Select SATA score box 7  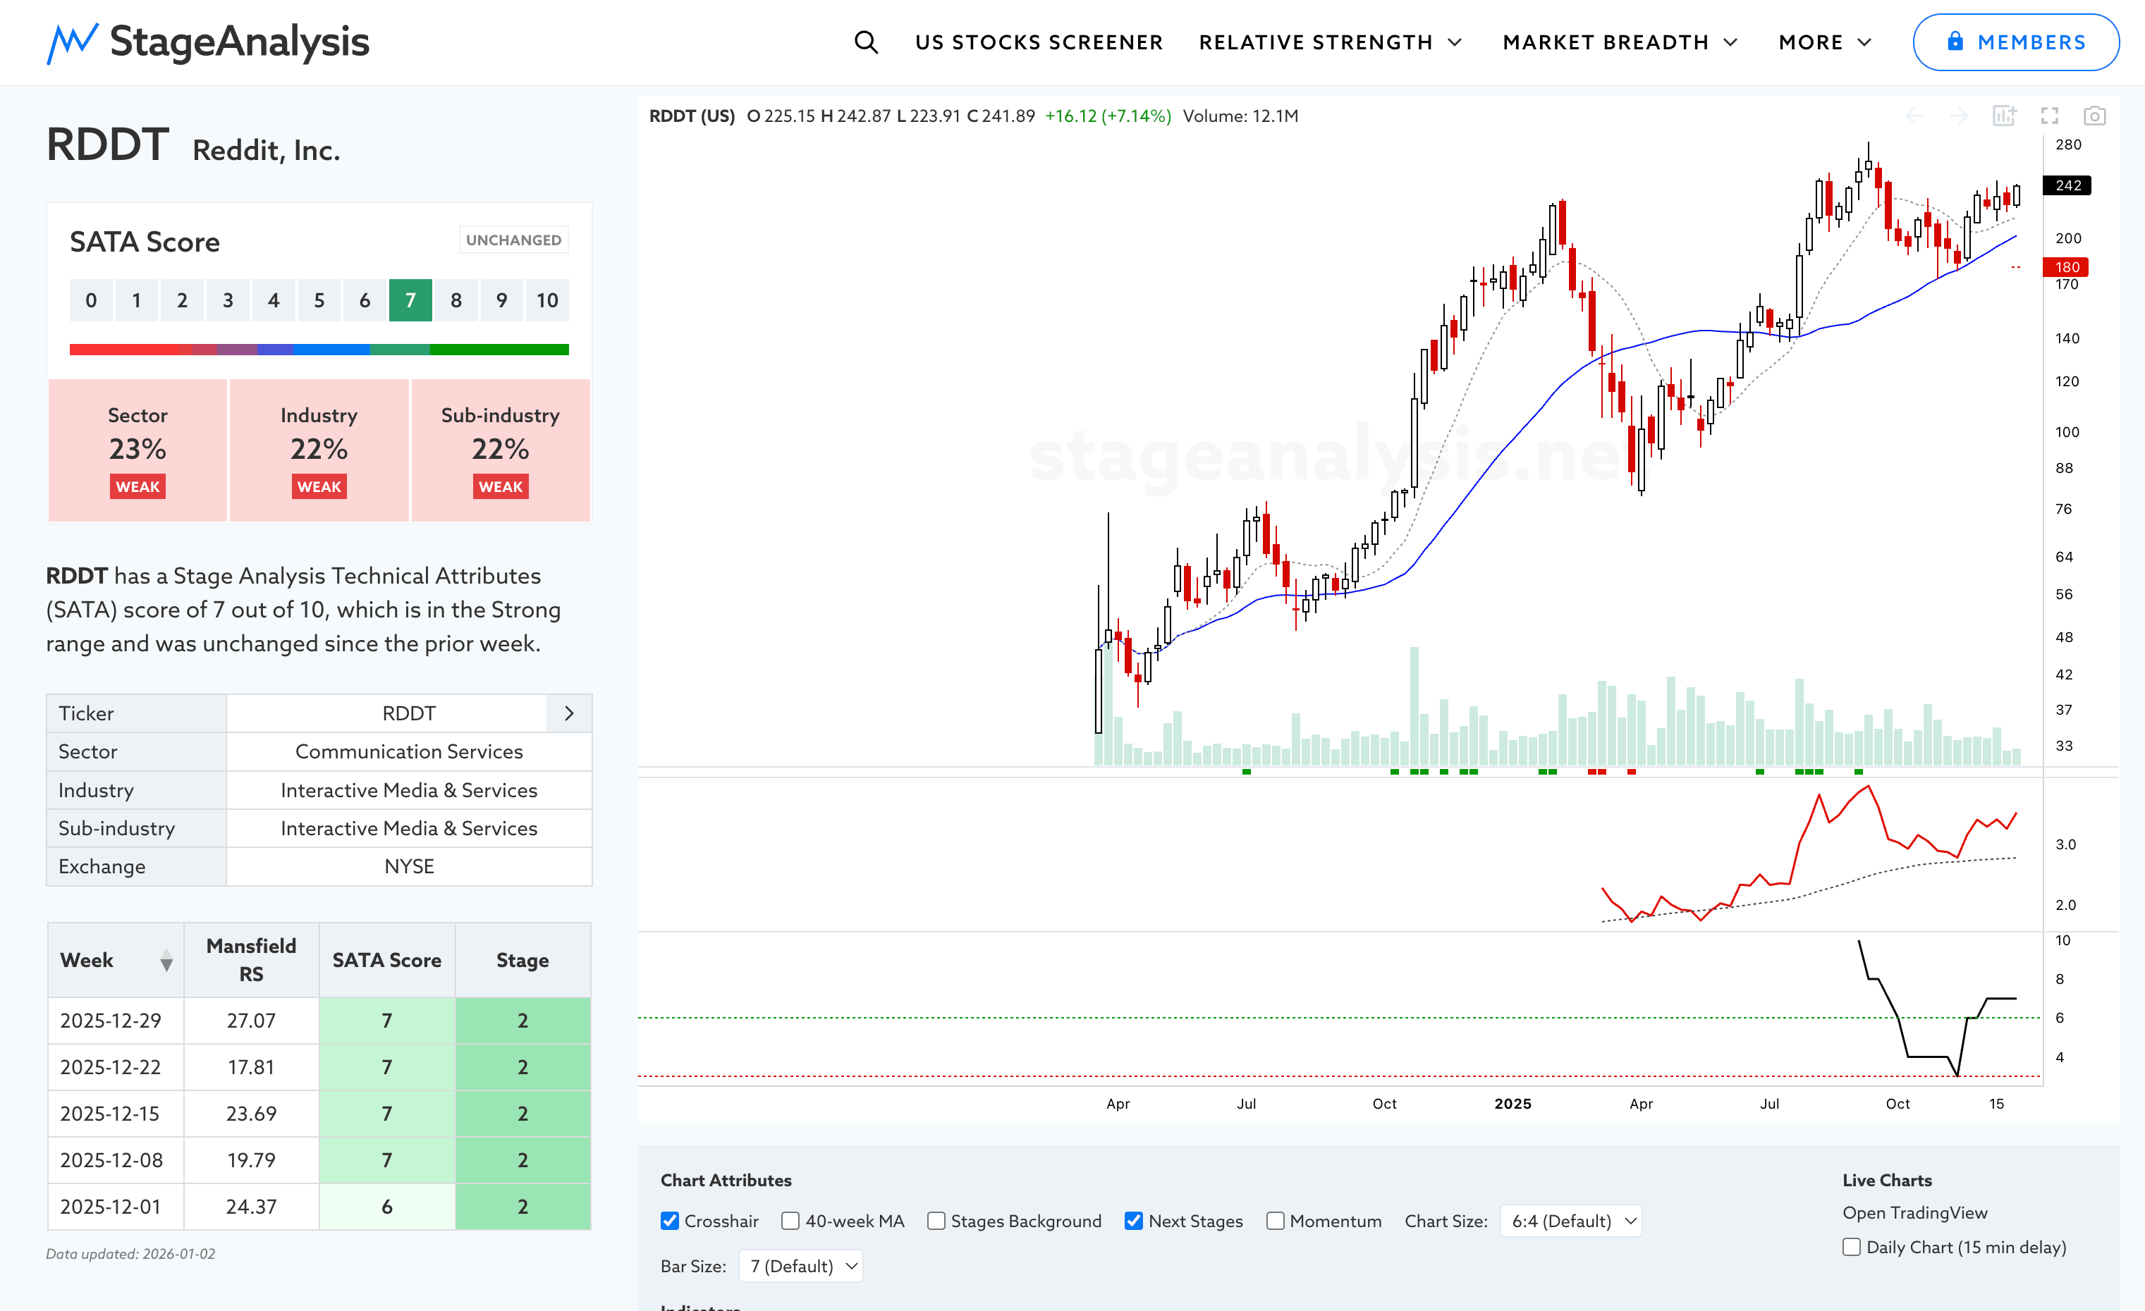(410, 300)
